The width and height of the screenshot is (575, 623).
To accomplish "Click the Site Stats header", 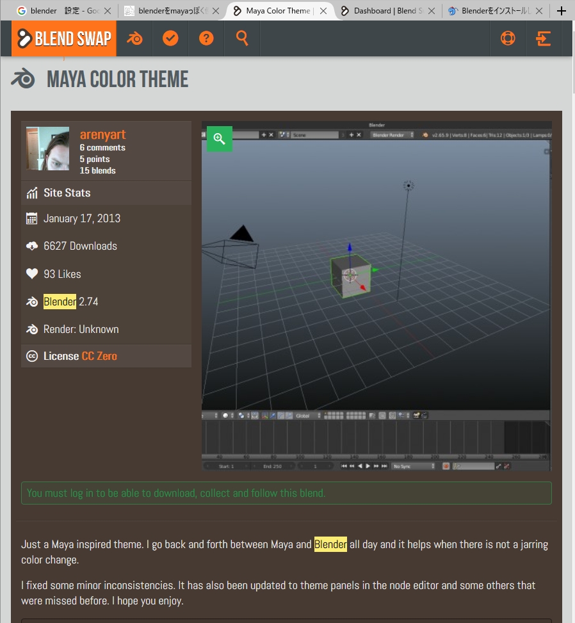I will (x=106, y=193).
